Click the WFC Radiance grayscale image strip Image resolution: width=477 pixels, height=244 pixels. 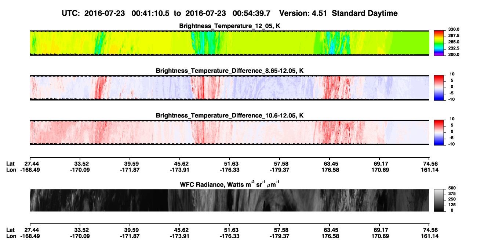pos(230,200)
